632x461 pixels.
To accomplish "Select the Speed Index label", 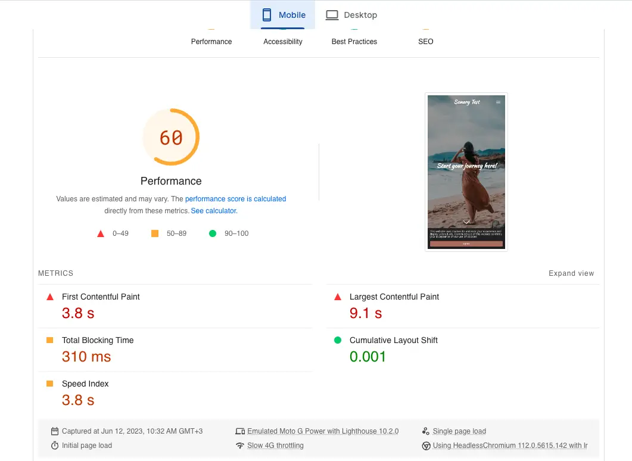I will pos(85,384).
